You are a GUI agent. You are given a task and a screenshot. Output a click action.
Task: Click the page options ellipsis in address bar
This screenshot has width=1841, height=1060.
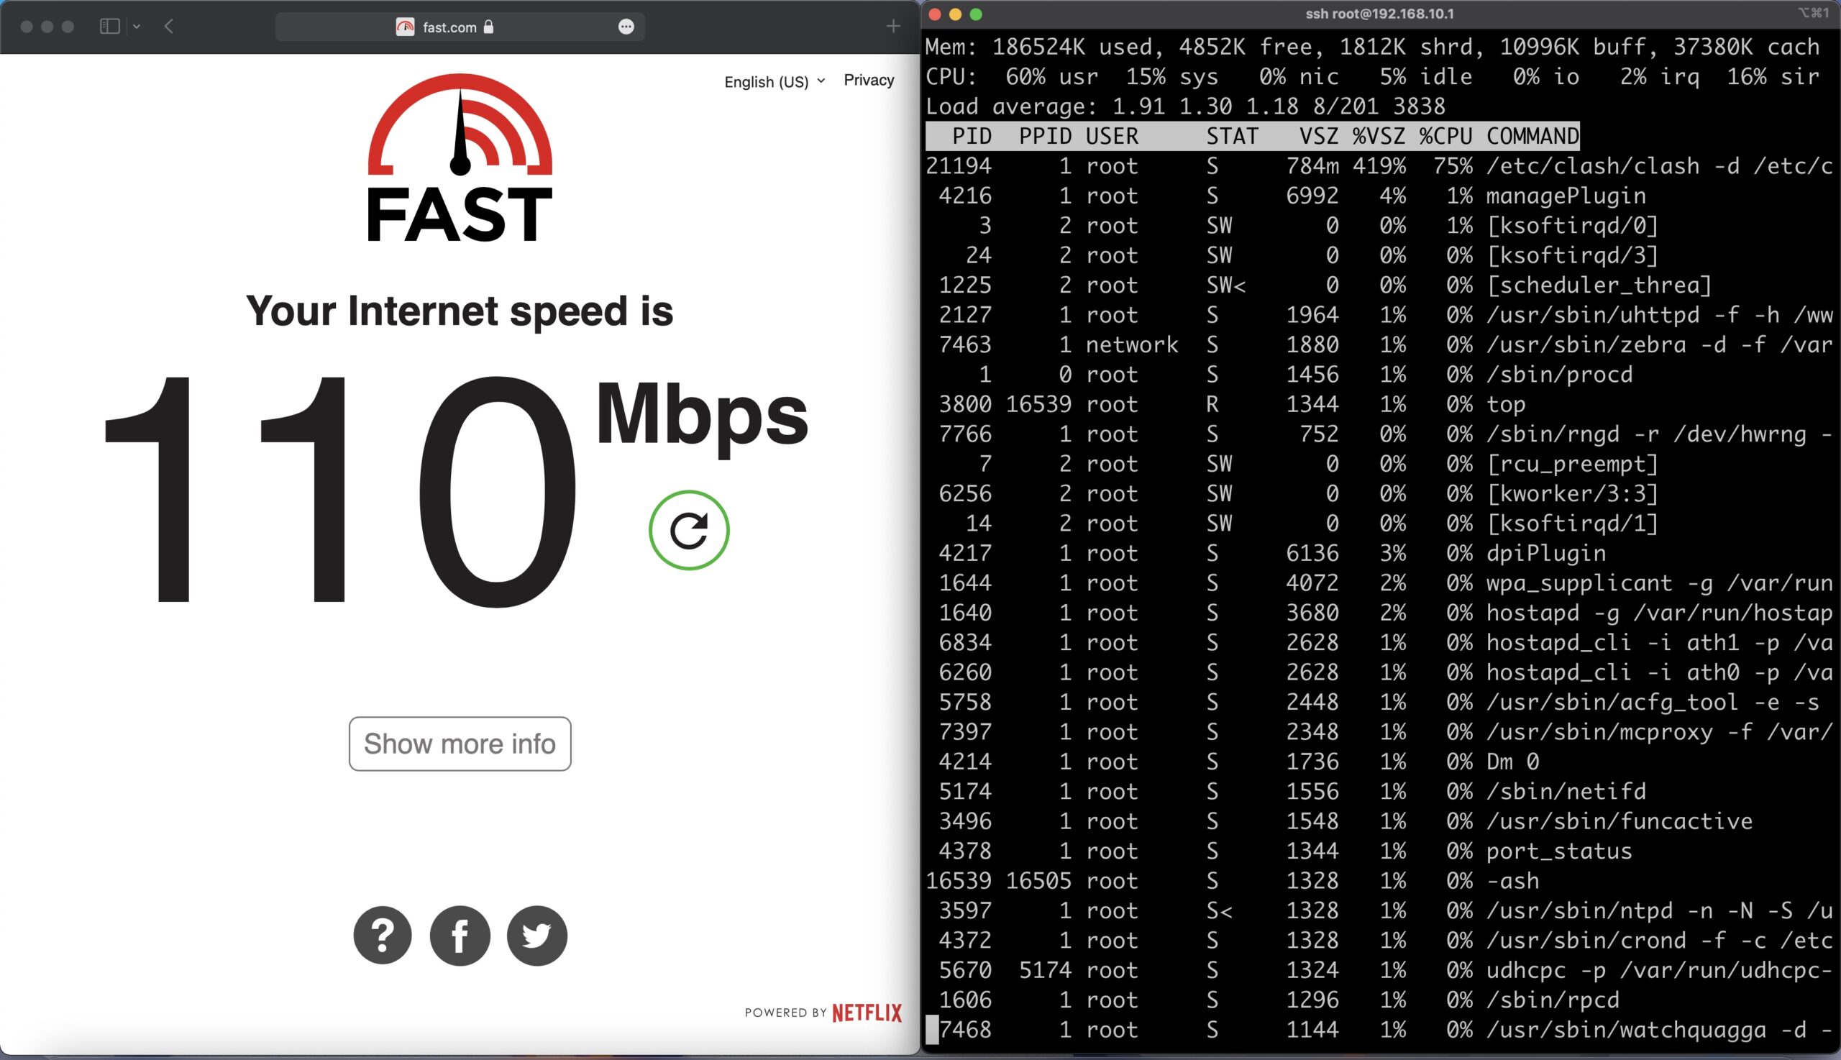tap(626, 27)
